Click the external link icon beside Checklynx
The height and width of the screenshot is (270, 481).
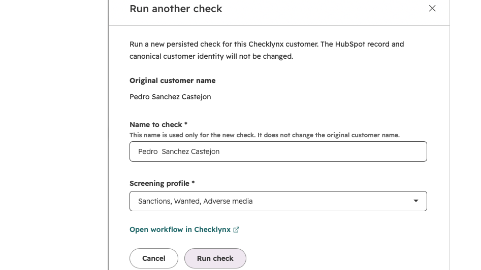236,229
